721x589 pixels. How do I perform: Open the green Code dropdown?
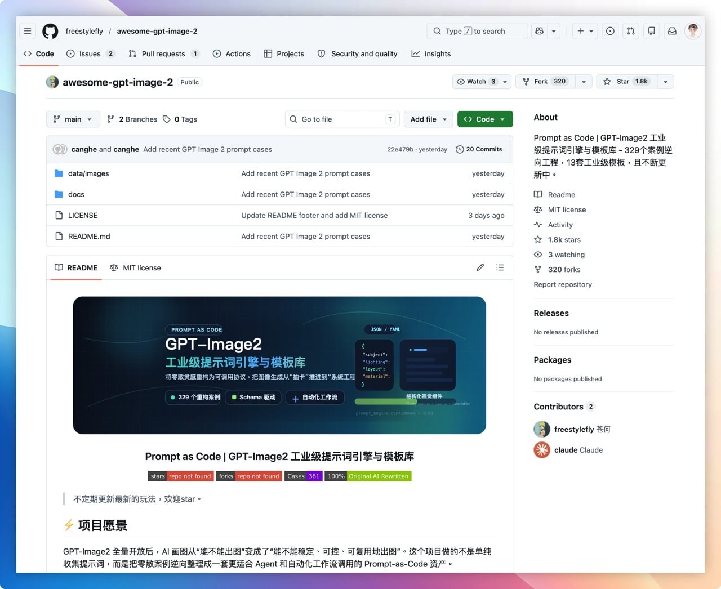(x=484, y=119)
